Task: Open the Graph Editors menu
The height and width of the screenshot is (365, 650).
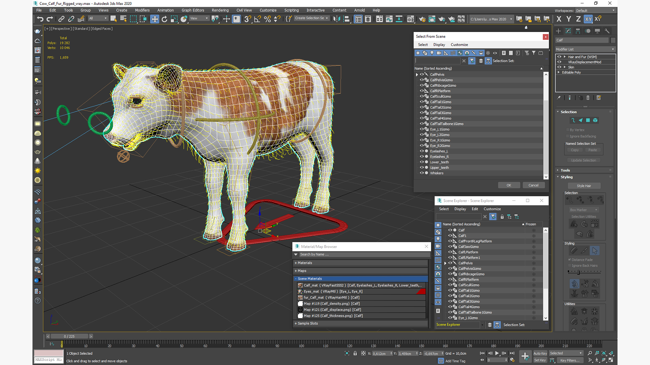Action: 193,10
